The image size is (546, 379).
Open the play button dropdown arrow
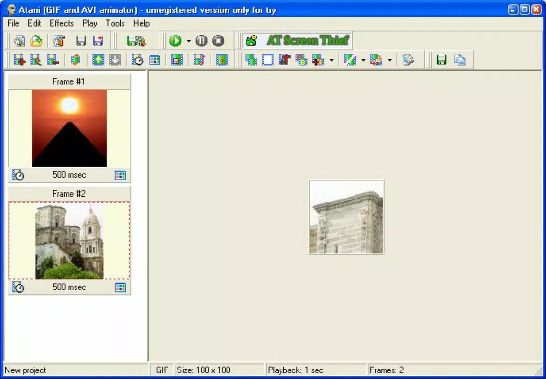click(189, 41)
